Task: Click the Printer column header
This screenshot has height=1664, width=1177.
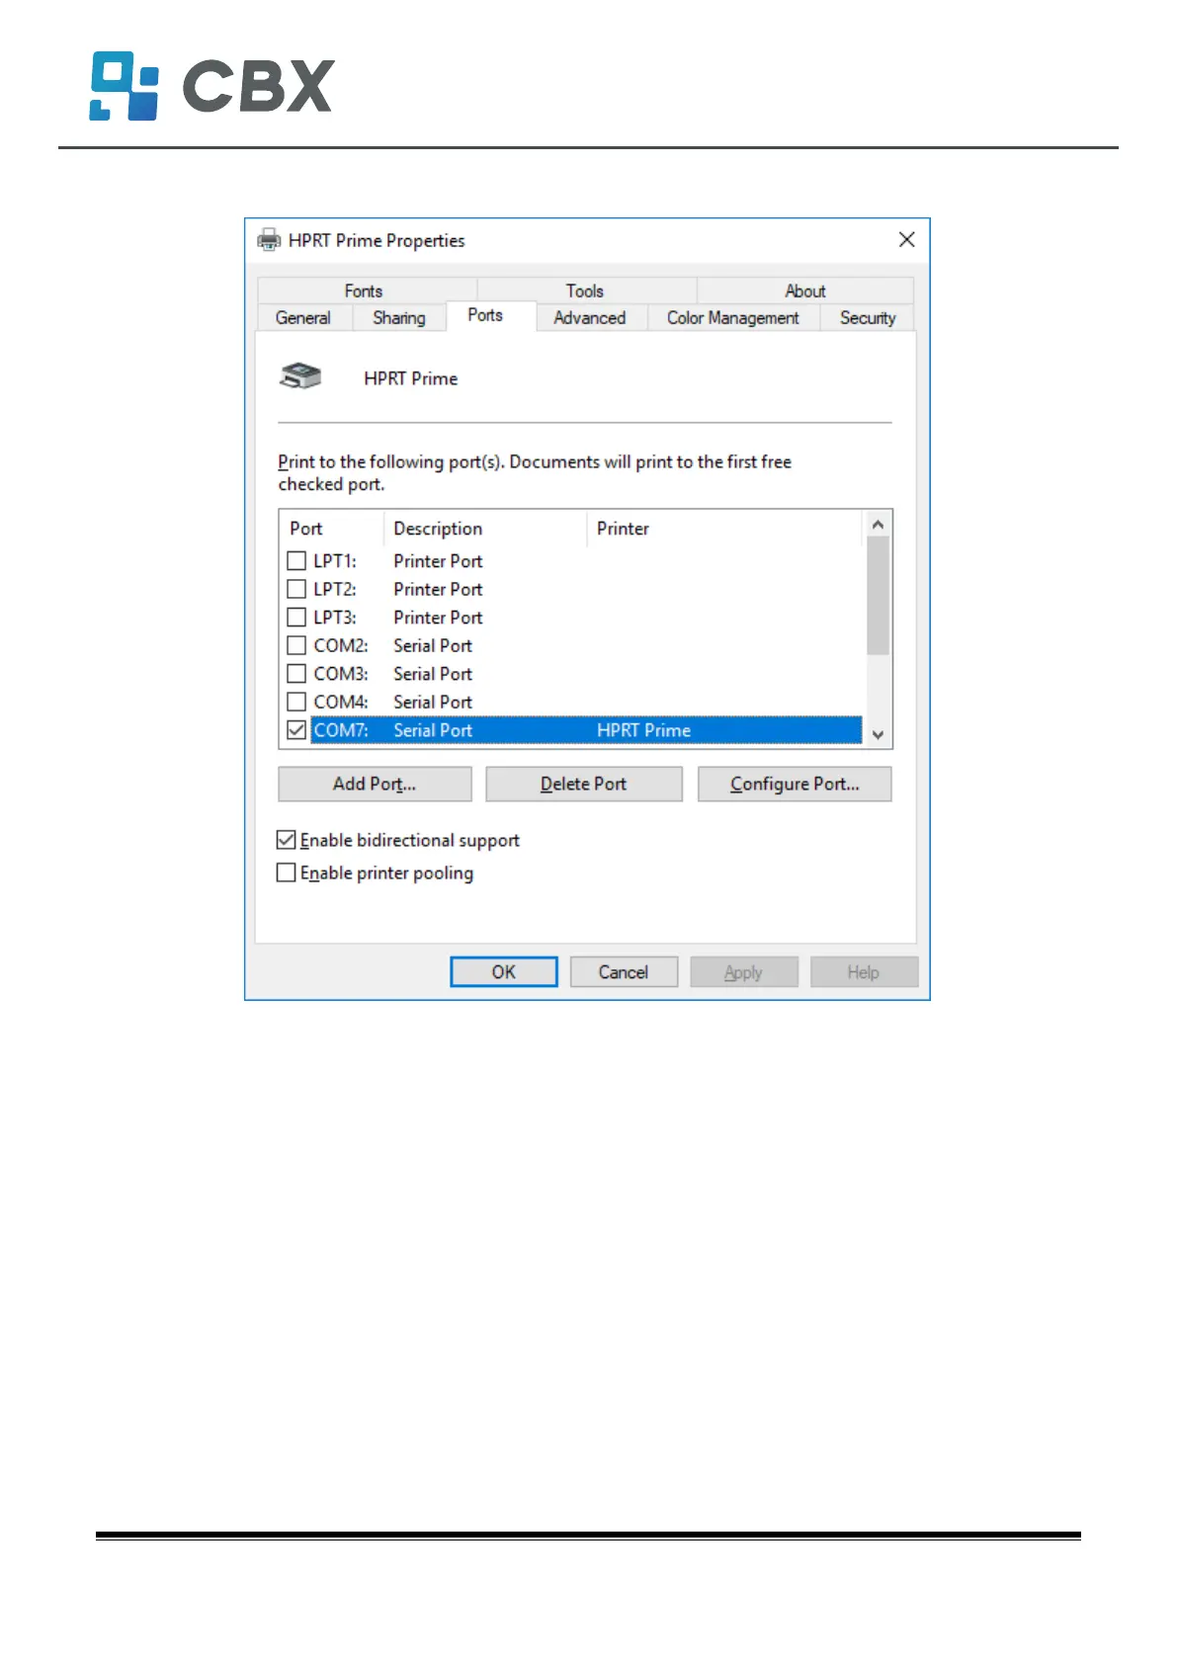Action: coord(724,529)
